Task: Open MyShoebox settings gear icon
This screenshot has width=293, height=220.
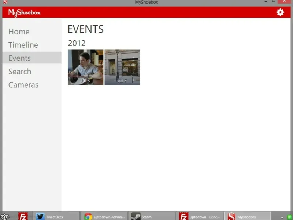Action: (280, 12)
